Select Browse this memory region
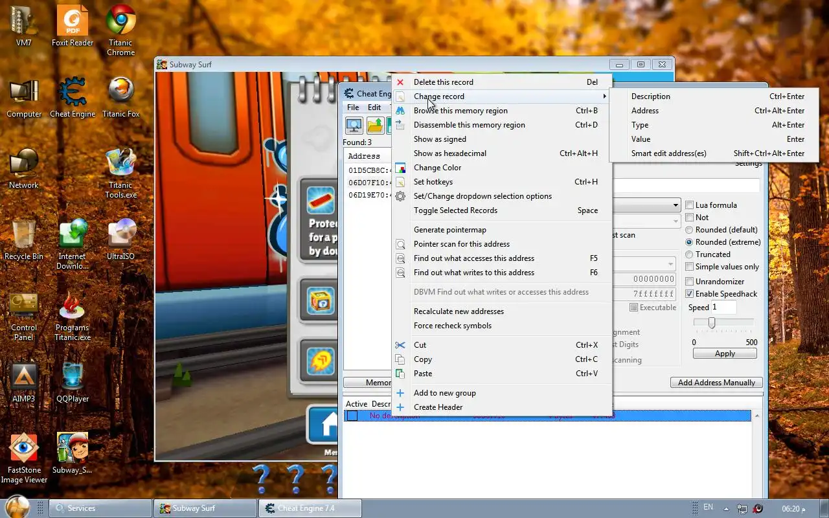Image resolution: width=829 pixels, height=518 pixels. pyautogui.click(x=502, y=111)
